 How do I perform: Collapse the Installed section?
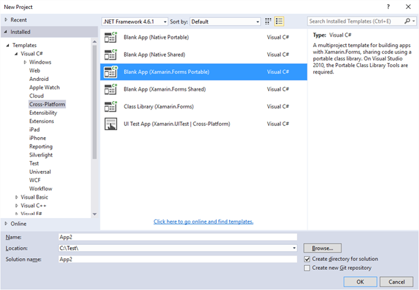coord(6,32)
